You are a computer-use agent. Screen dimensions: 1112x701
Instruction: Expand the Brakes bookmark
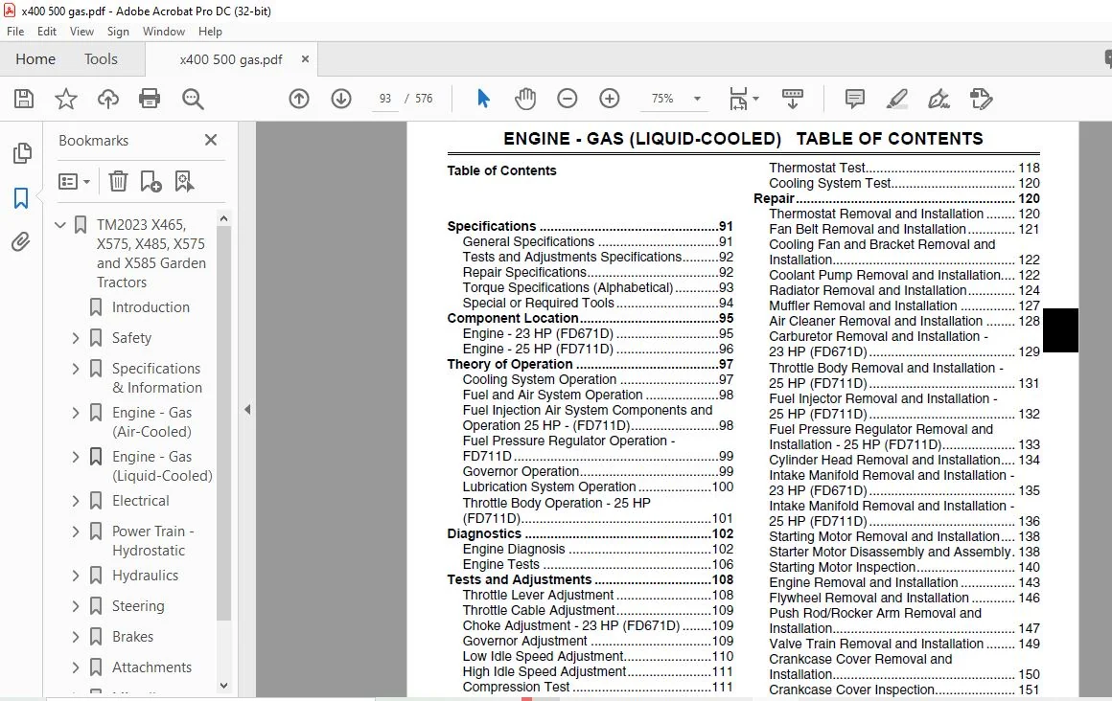pos(76,637)
